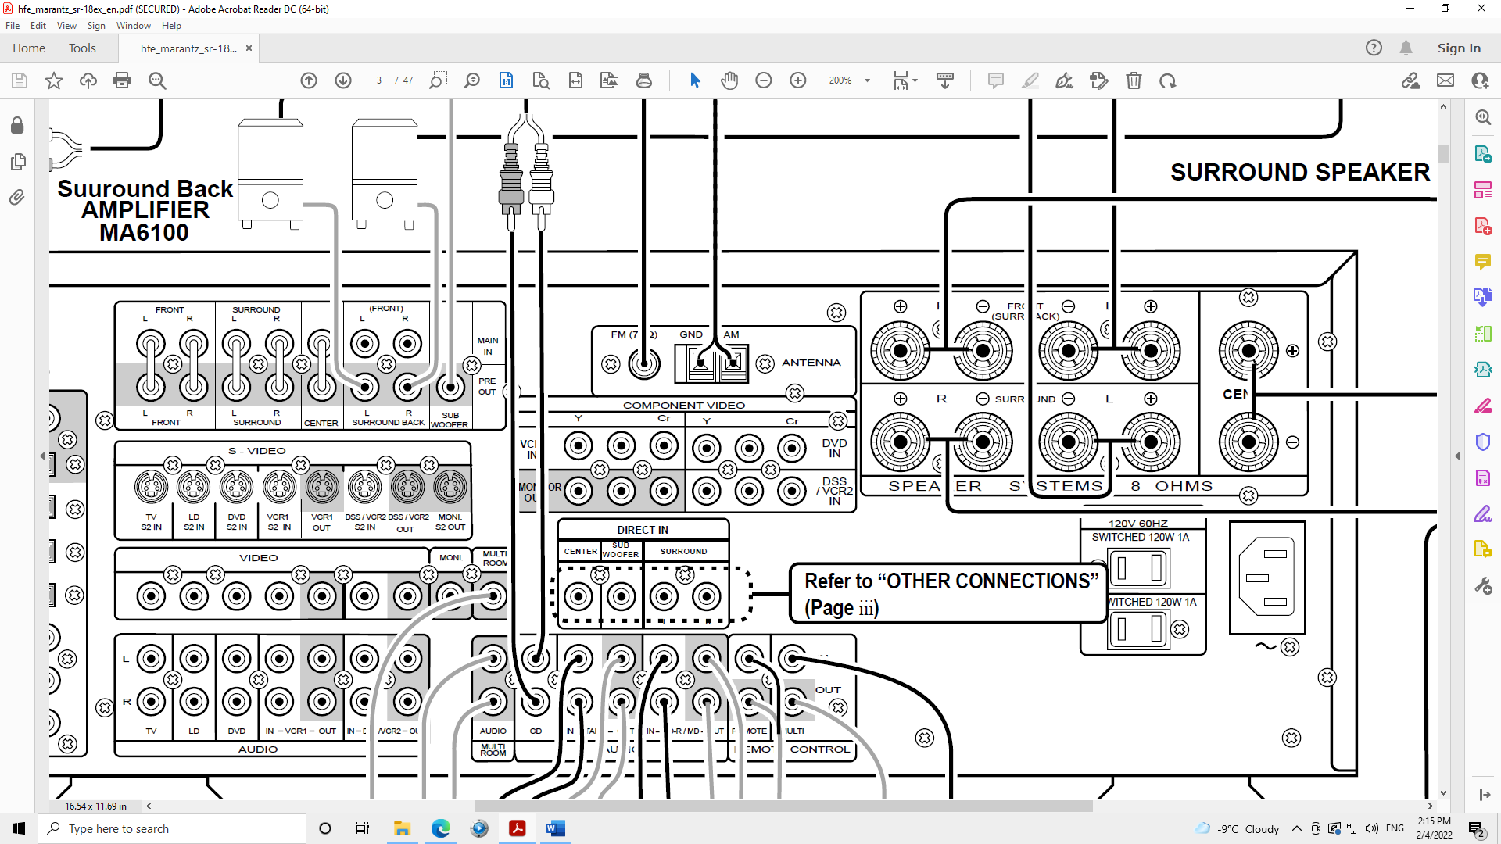Send the file by email
1501x844 pixels.
[x=1445, y=80]
